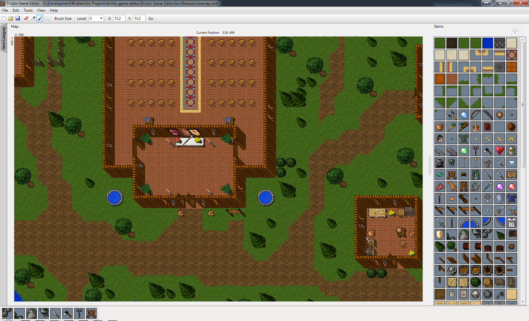Select the golden crown item
The width and height of the screenshot is (529, 321).
(475, 127)
